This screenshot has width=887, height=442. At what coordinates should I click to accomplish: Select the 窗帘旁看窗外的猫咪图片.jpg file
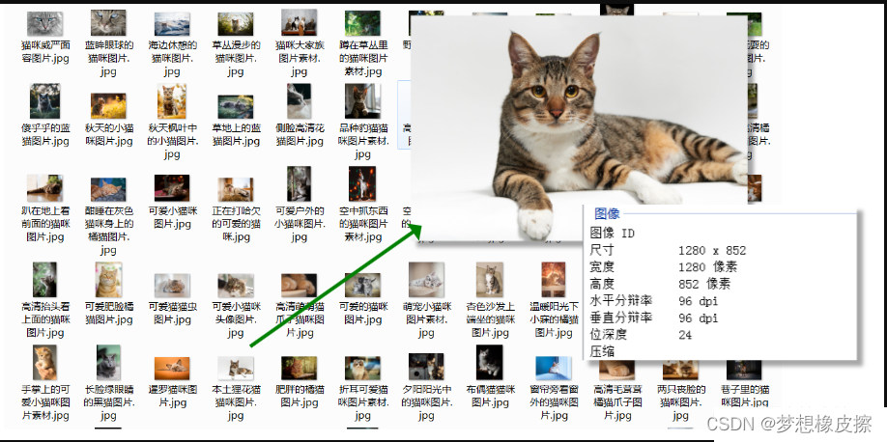coord(554,390)
